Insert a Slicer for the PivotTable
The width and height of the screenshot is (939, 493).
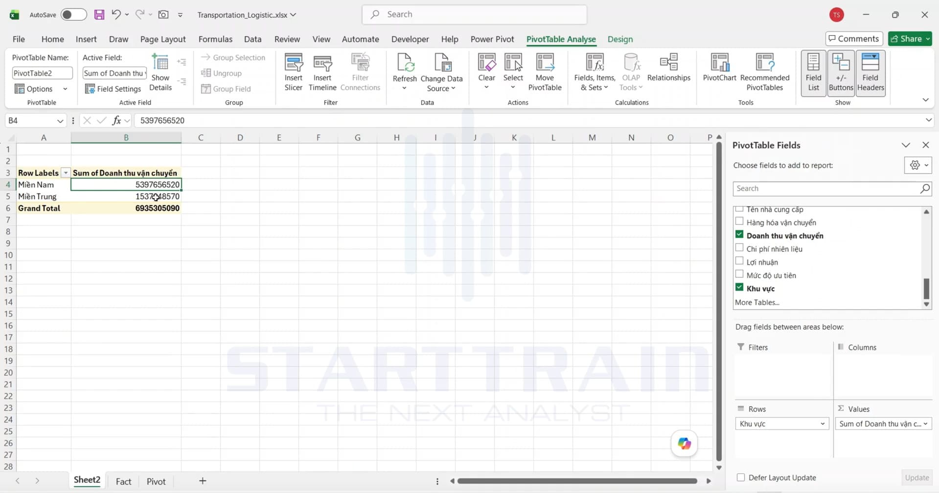pyautogui.click(x=294, y=72)
